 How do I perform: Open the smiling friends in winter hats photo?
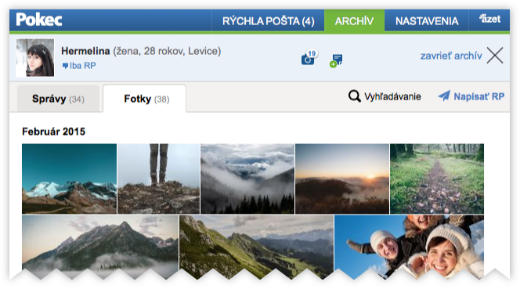tap(409, 247)
